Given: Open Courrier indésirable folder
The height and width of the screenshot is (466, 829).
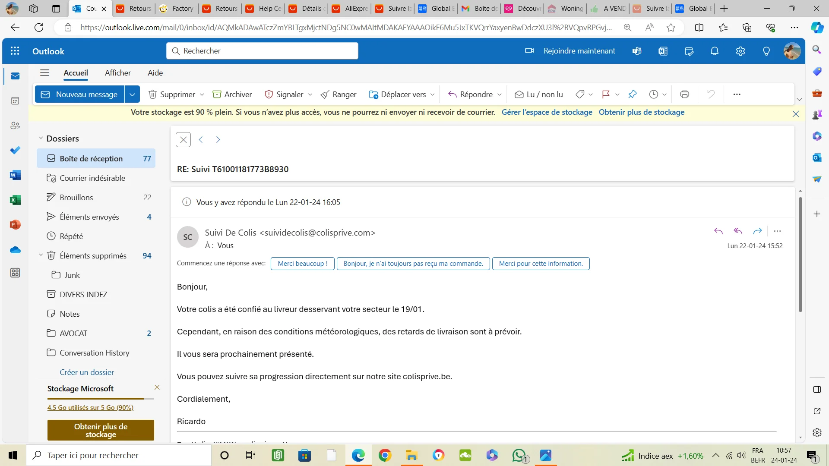Looking at the screenshot, I should pos(96,178).
